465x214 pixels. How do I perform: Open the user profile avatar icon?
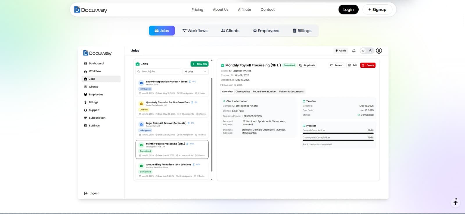(379, 51)
